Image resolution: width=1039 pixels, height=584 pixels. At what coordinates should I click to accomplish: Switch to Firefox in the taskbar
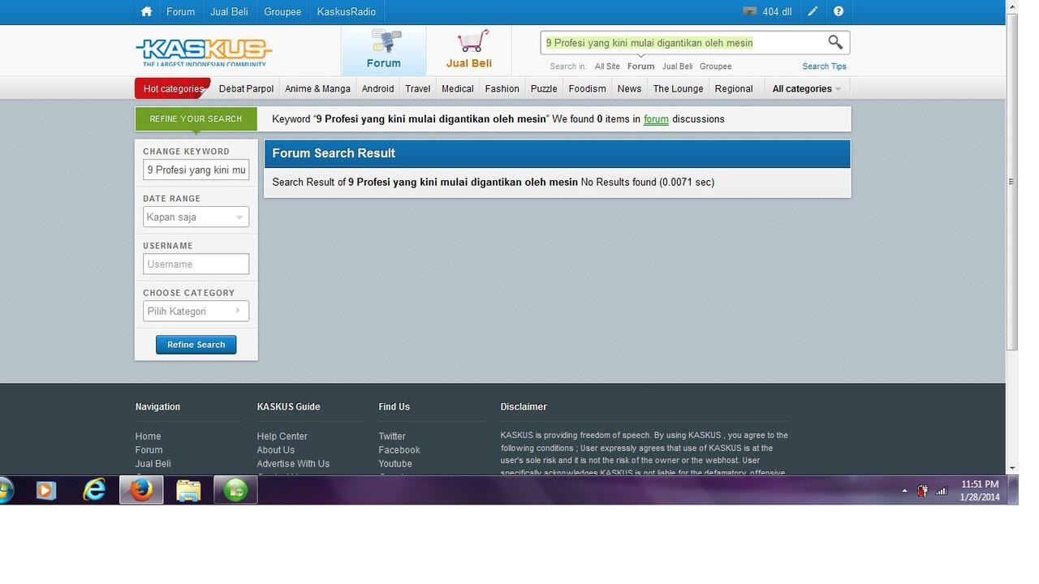[141, 490]
